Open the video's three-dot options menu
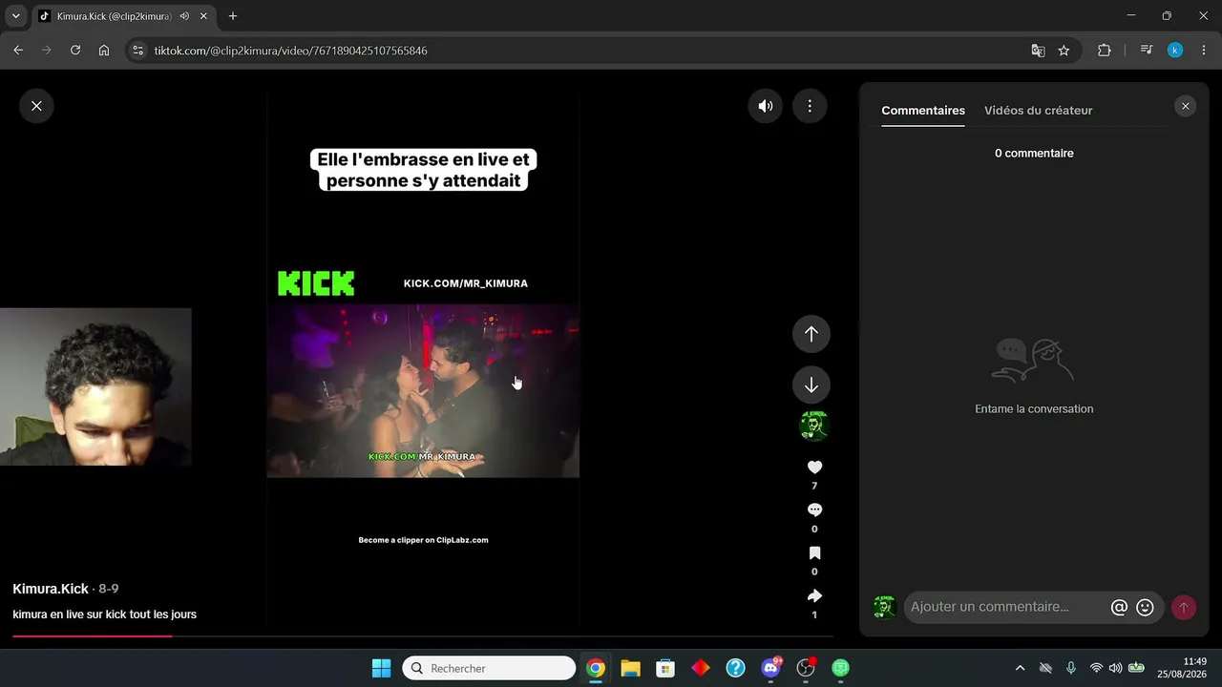The height and width of the screenshot is (687, 1222). (x=810, y=106)
